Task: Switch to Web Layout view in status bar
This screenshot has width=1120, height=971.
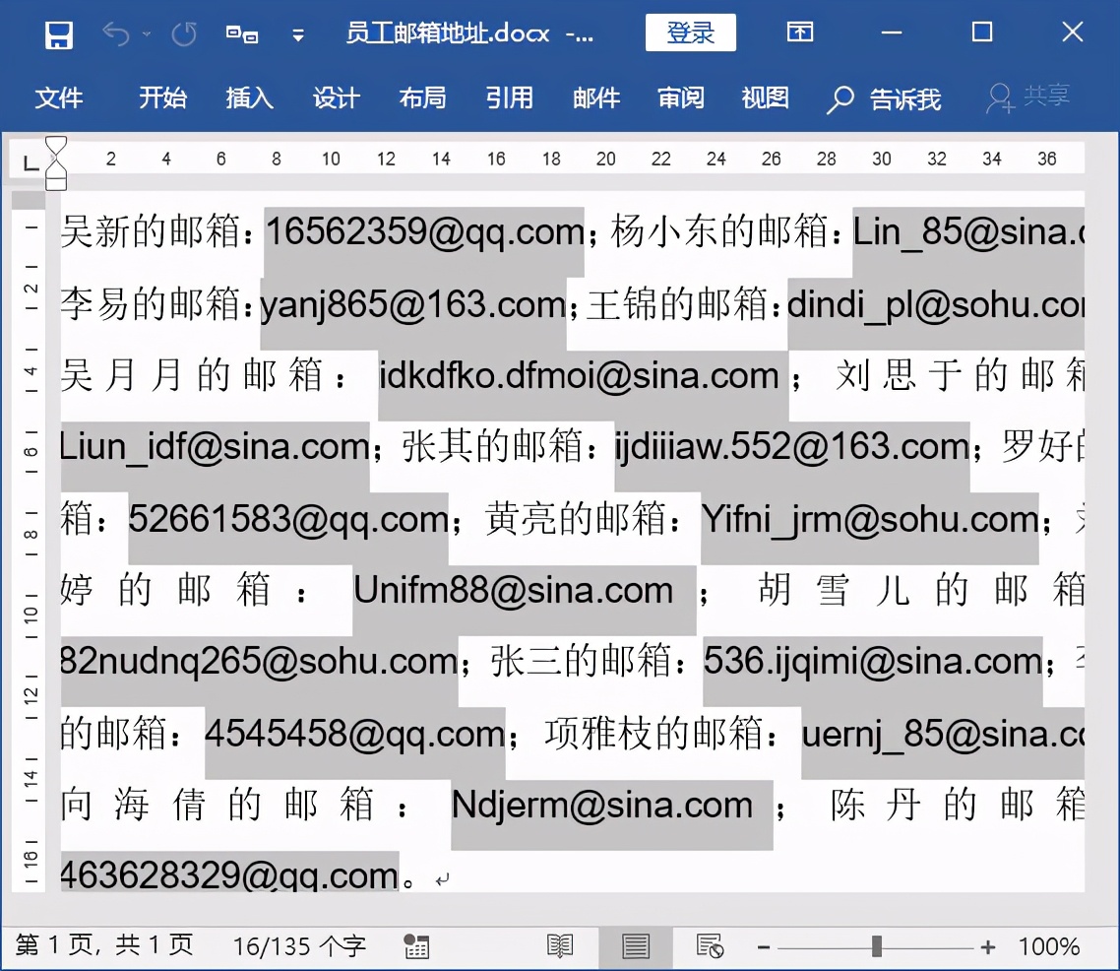Action: pyautogui.click(x=709, y=947)
